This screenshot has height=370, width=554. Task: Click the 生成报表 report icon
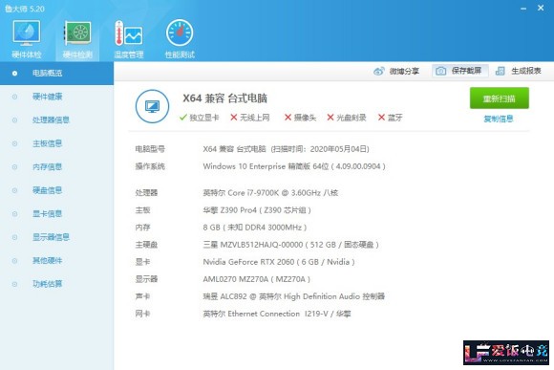point(500,71)
